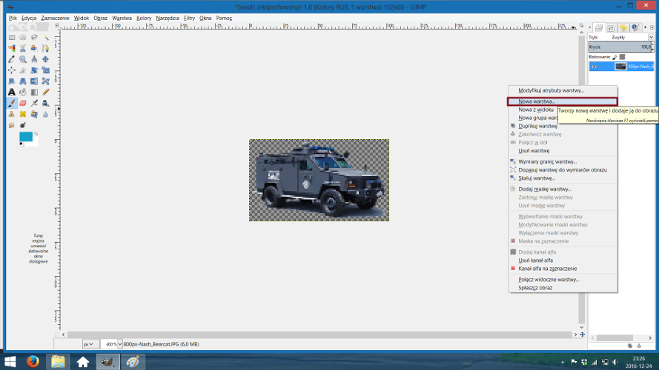Select the Scissors Select tool
This screenshot has height=370, width=659.
[x=23, y=48]
